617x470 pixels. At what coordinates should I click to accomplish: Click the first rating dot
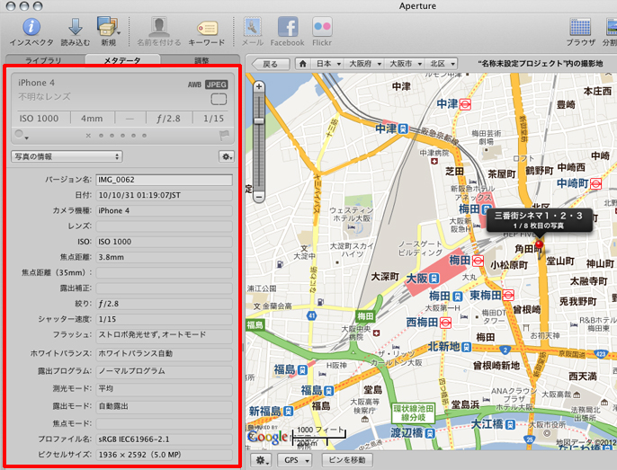tap(101, 136)
